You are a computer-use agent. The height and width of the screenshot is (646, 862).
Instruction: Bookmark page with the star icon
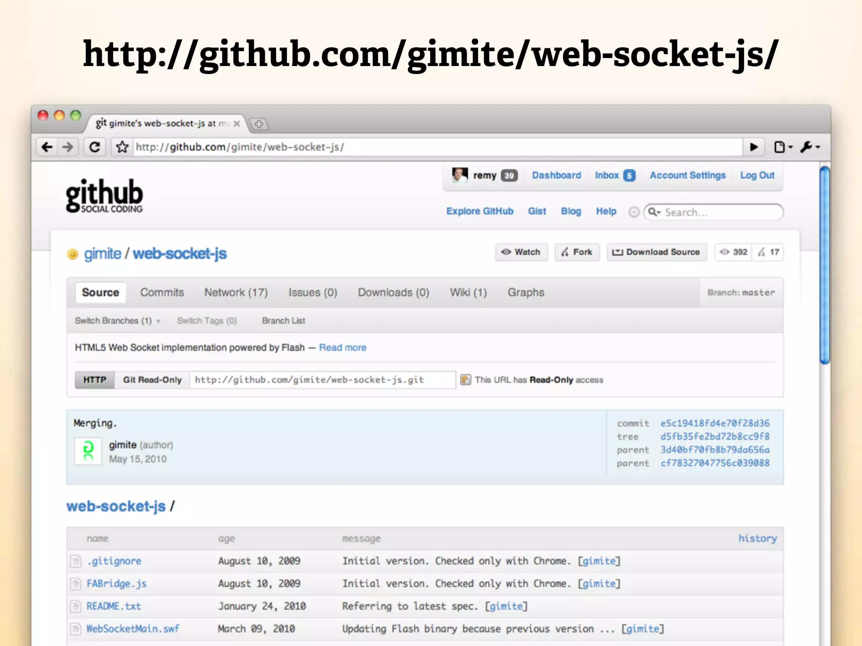(122, 147)
